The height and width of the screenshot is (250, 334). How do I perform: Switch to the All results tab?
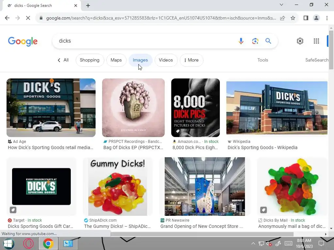66,60
